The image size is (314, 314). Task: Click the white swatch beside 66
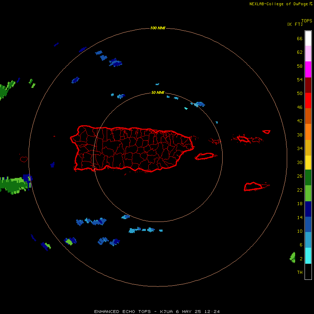click(x=308, y=38)
